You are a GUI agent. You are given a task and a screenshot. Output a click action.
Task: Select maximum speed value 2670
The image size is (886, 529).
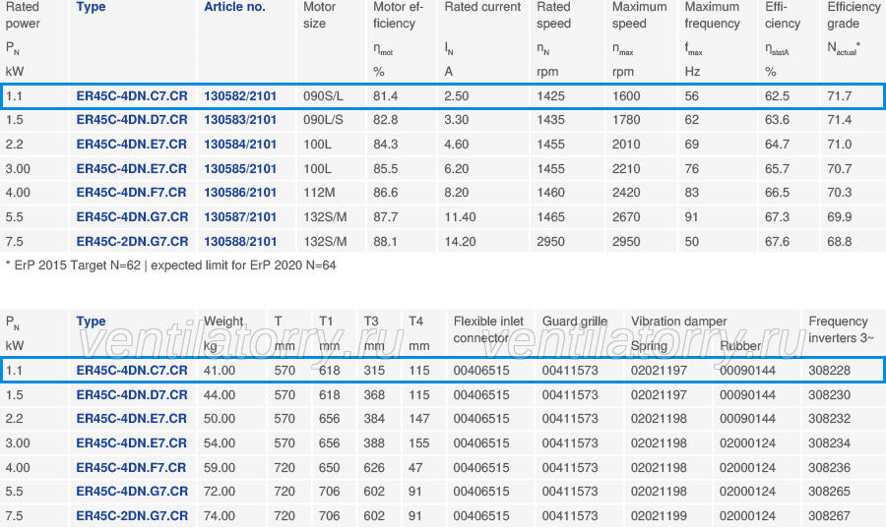pyautogui.click(x=626, y=216)
